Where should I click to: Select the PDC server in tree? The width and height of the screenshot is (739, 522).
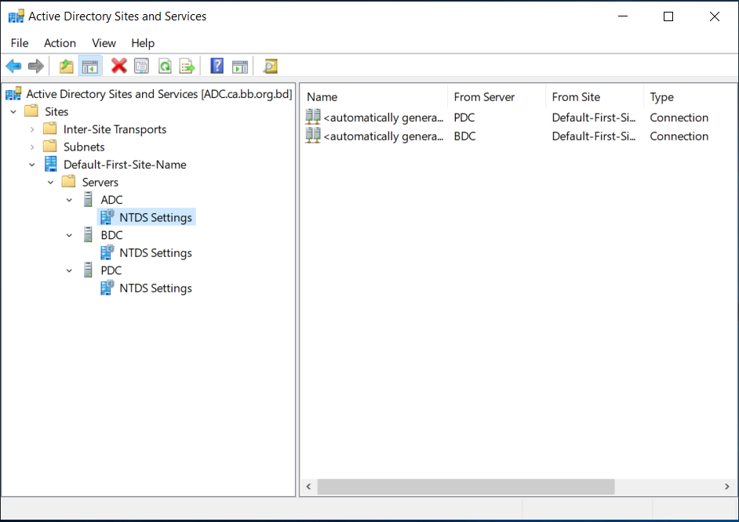point(111,270)
